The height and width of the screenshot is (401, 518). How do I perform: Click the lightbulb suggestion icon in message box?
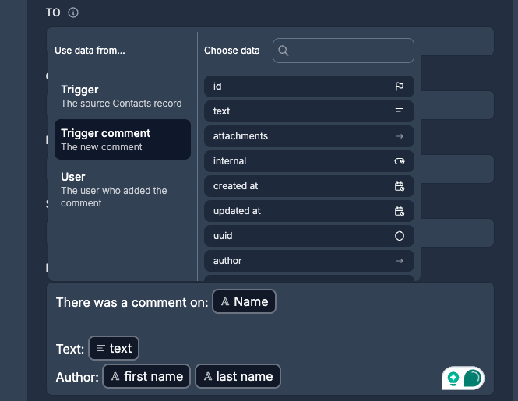point(453,378)
